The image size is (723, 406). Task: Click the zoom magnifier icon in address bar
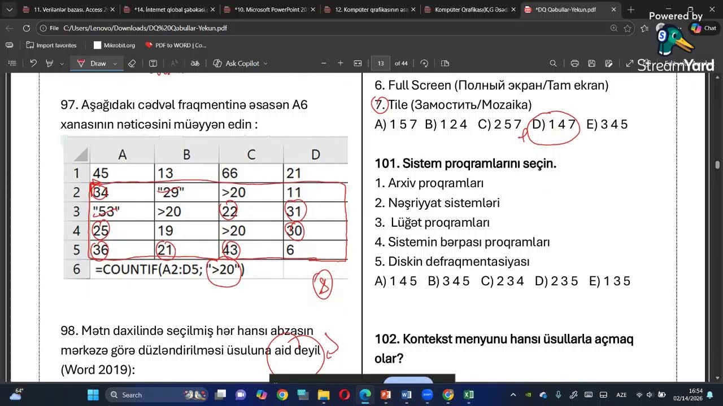click(x=614, y=28)
